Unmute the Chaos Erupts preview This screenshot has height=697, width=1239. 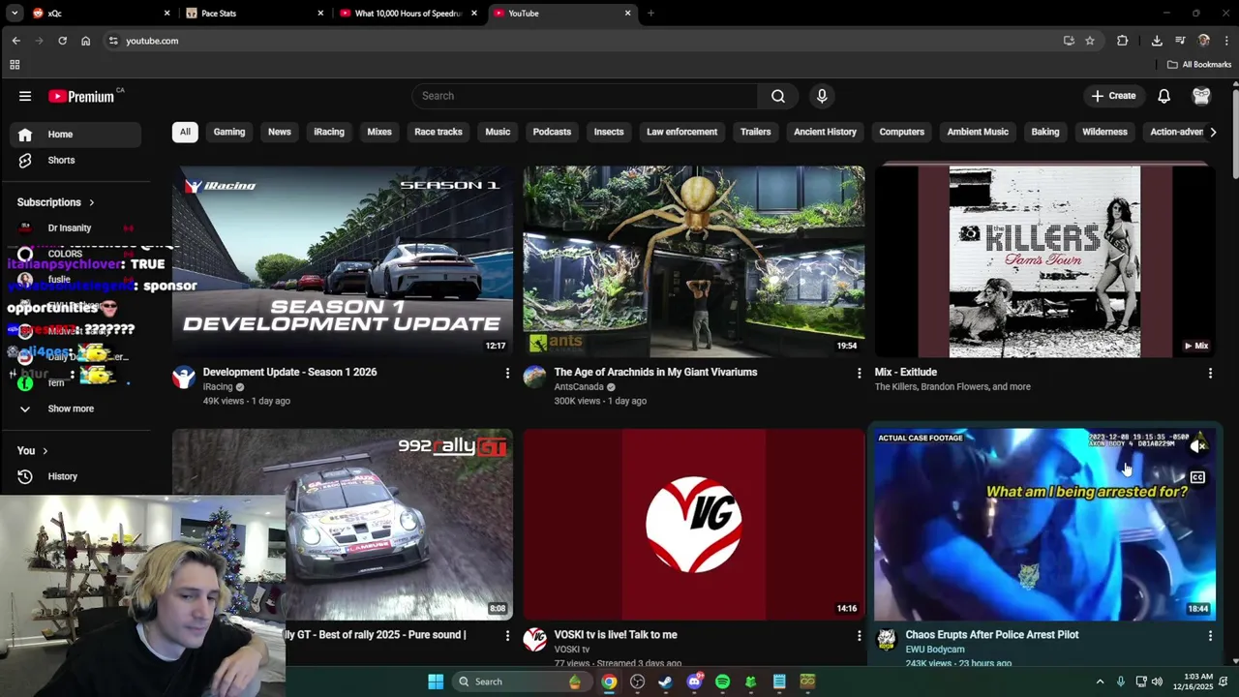click(1197, 446)
